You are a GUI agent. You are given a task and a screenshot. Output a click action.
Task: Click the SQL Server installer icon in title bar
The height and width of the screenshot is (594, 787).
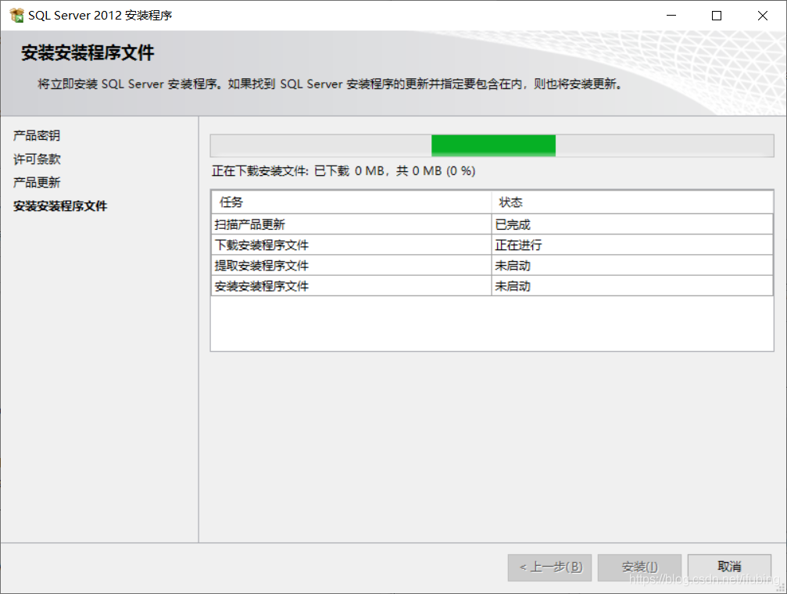point(17,15)
